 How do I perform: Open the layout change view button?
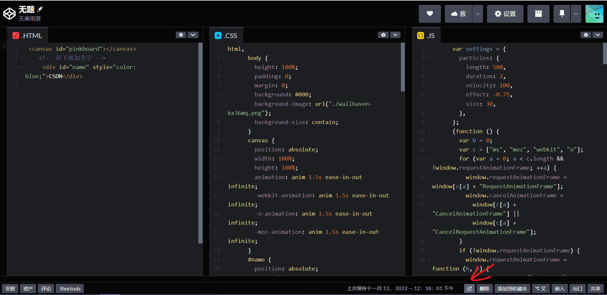coord(538,14)
